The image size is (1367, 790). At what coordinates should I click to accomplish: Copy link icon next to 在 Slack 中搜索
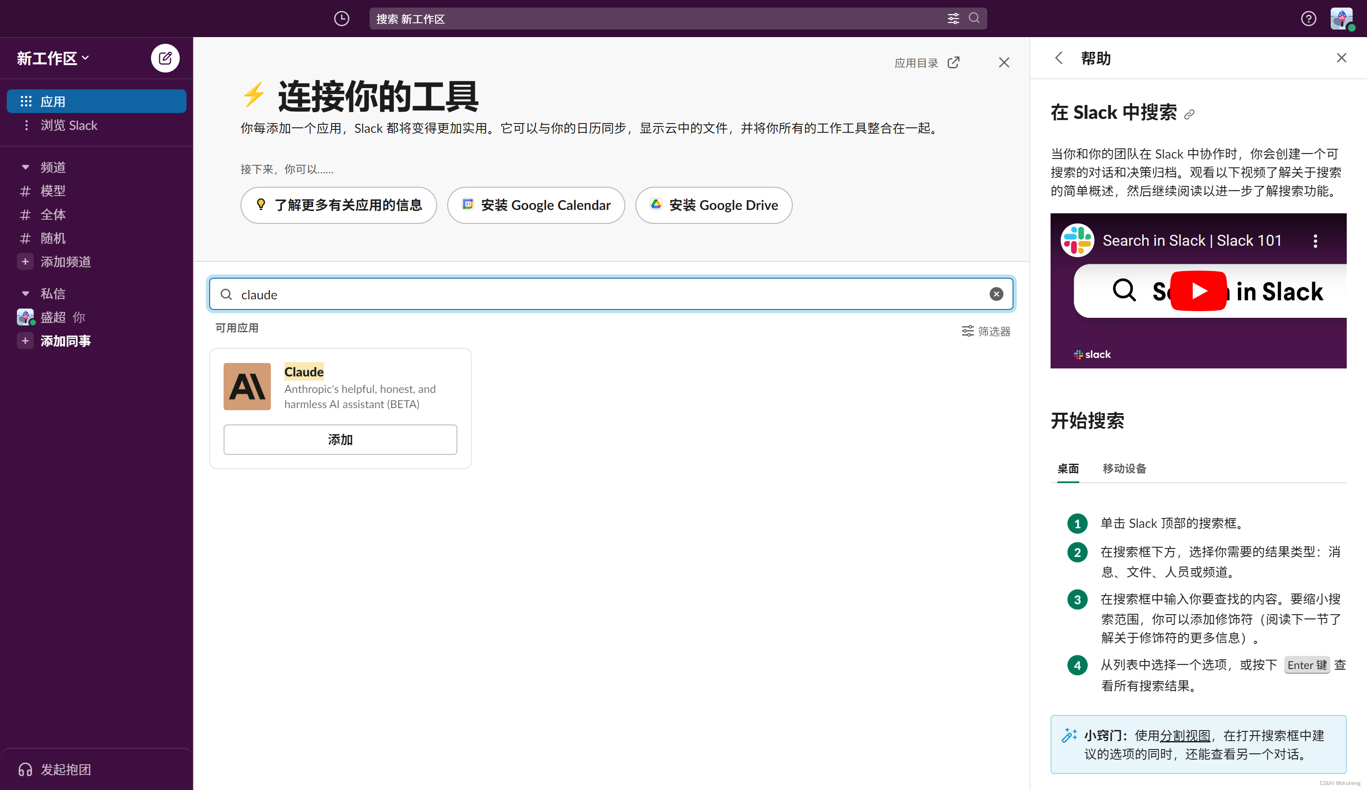(1189, 114)
